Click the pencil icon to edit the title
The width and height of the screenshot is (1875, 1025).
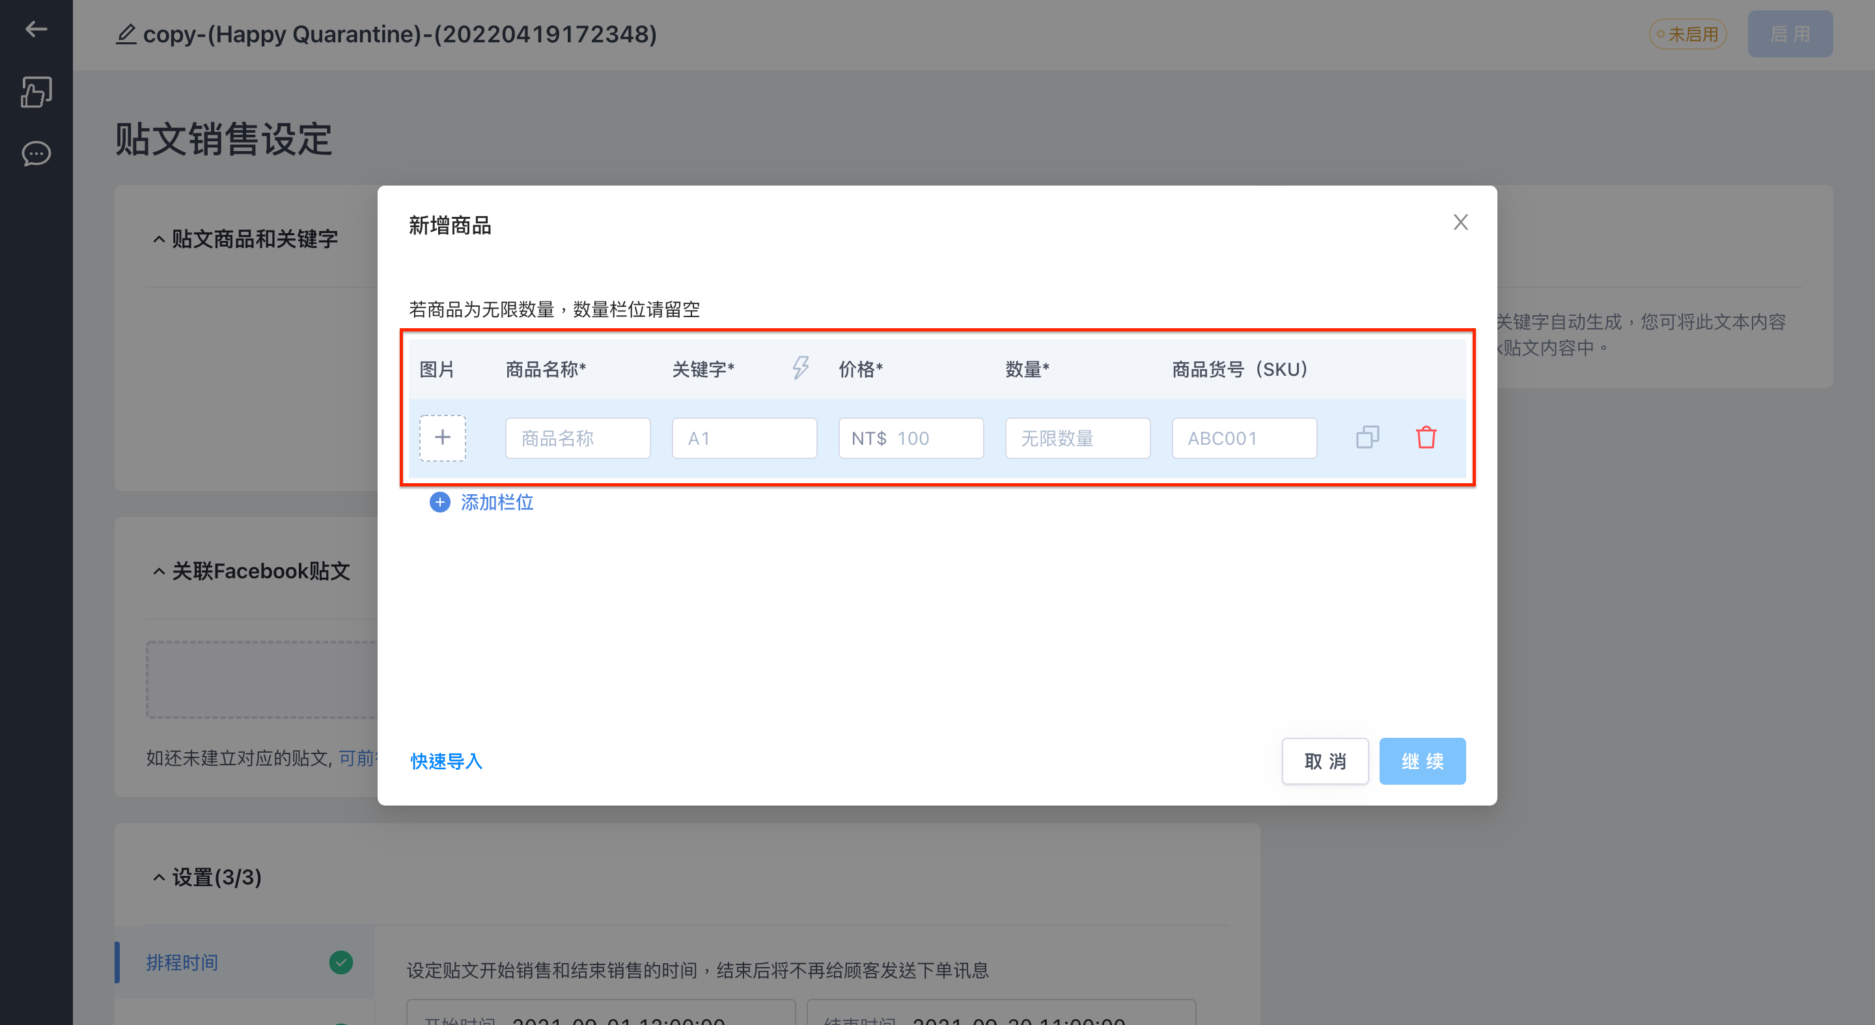click(126, 35)
